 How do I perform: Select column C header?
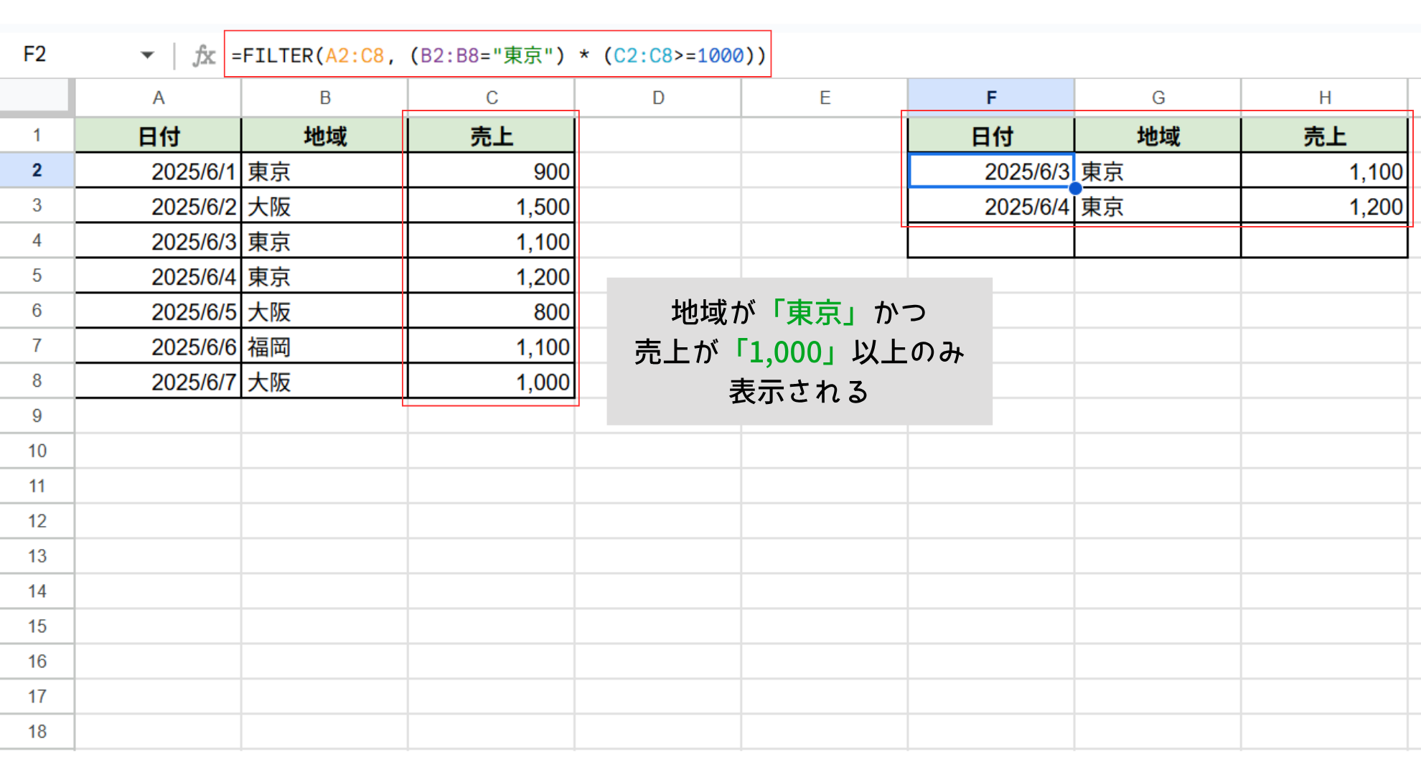tap(492, 98)
